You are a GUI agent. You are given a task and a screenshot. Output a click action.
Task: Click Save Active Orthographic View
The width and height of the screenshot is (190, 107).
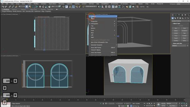[103, 42]
